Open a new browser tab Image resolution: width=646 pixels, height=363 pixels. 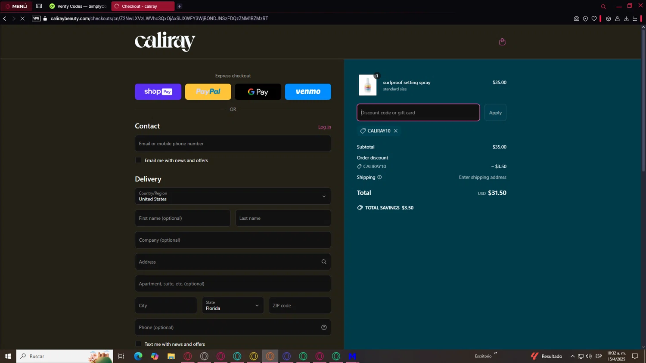[180, 6]
